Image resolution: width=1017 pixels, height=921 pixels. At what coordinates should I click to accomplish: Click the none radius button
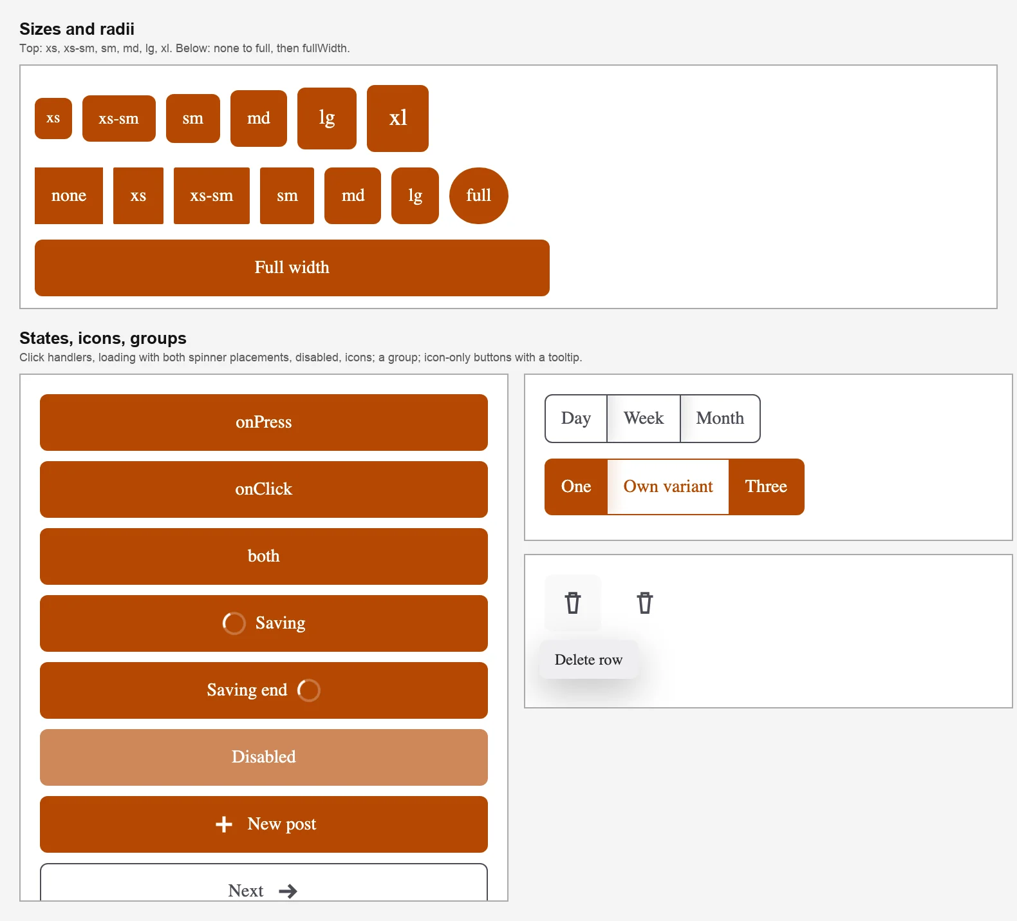69,196
